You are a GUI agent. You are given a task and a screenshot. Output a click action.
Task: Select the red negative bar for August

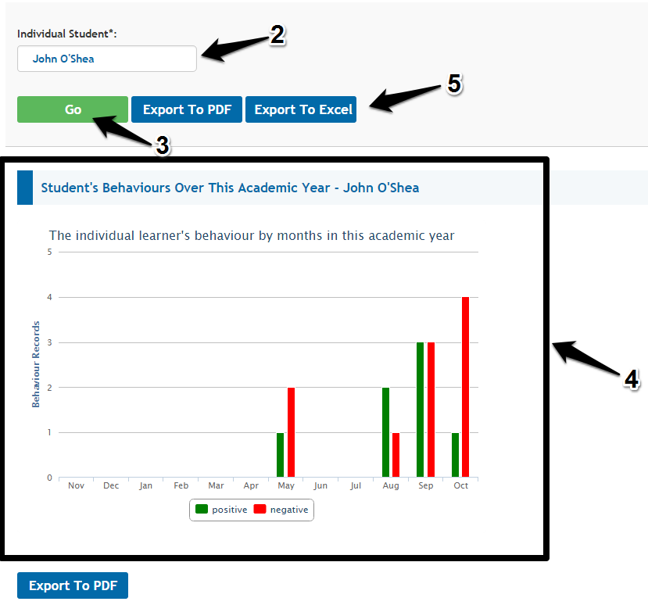click(396, 455)
